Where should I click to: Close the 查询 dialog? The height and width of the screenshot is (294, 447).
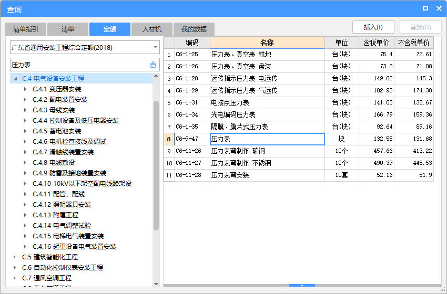point(439,8)
